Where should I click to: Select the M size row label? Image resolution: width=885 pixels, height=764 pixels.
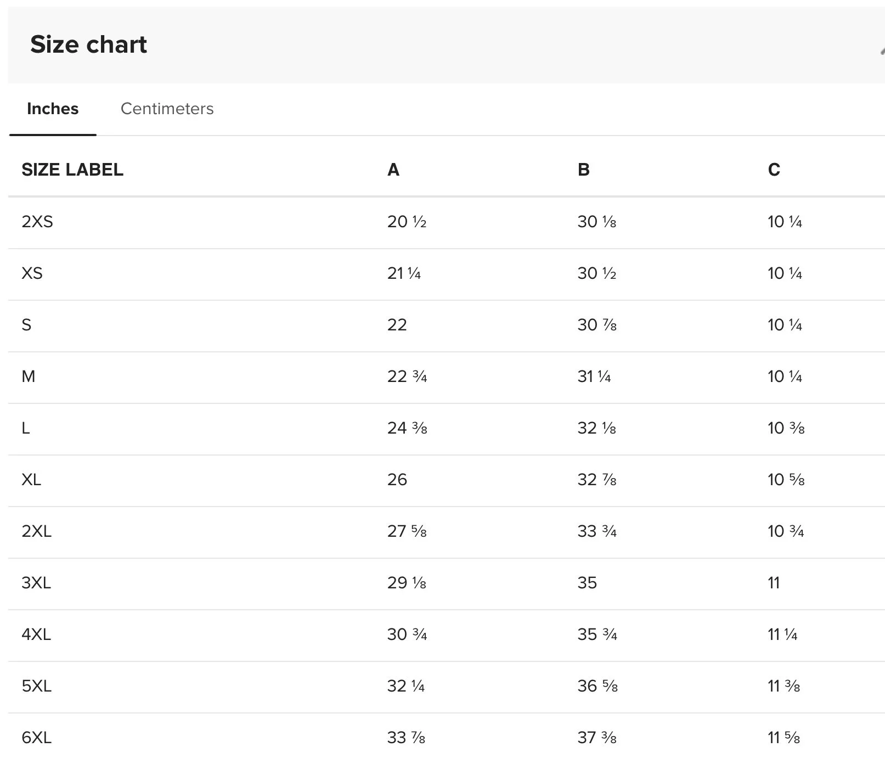tap(29, 377)
